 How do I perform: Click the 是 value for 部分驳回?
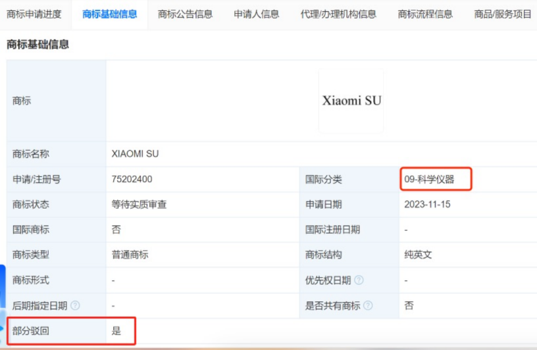[116, 331]
